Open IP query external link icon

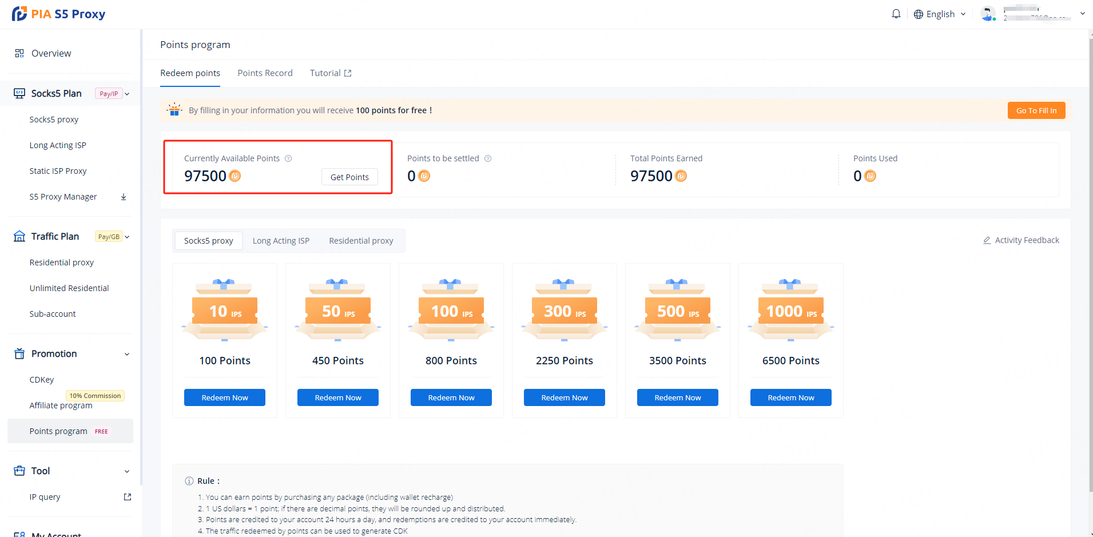[128, 497]
